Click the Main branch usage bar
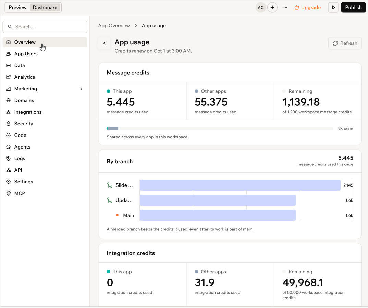 (218, 215)
